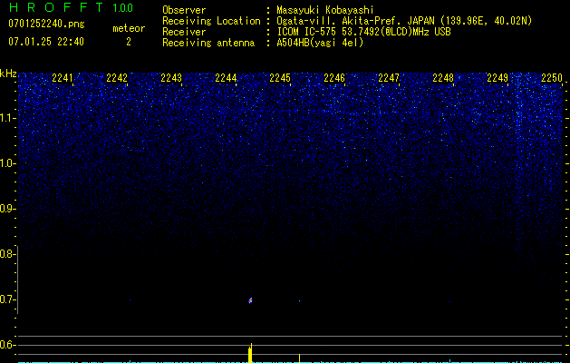Viewport: 570px width, 363px height.
Task: Click the 0.9 kHz axis label
Action: [8, 209]
